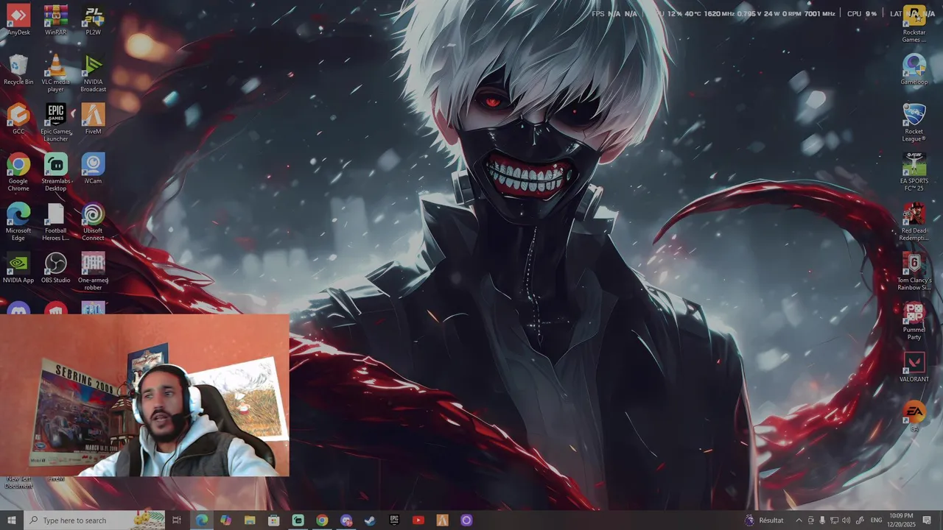Click the Meet Now tray icon
The image size is (943, 530).
coord(811,520)
